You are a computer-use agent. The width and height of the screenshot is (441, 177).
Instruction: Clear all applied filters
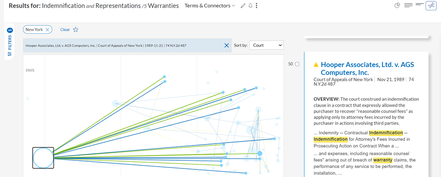point(65,29)
